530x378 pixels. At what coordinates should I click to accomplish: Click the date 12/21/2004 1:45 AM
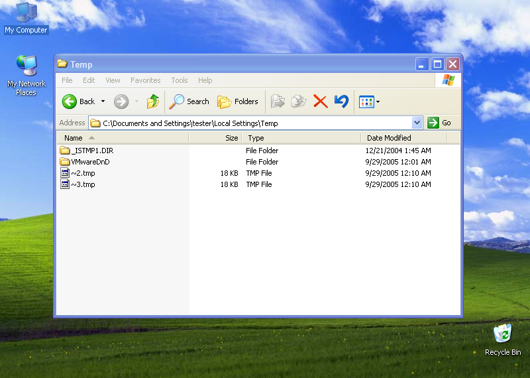(x=398, y=151)
